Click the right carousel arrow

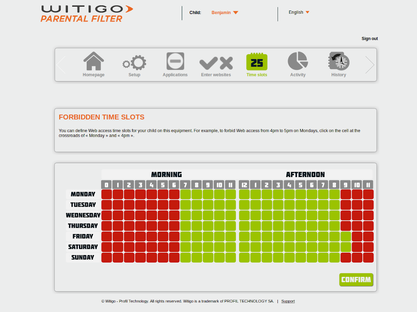pos(370,65)
